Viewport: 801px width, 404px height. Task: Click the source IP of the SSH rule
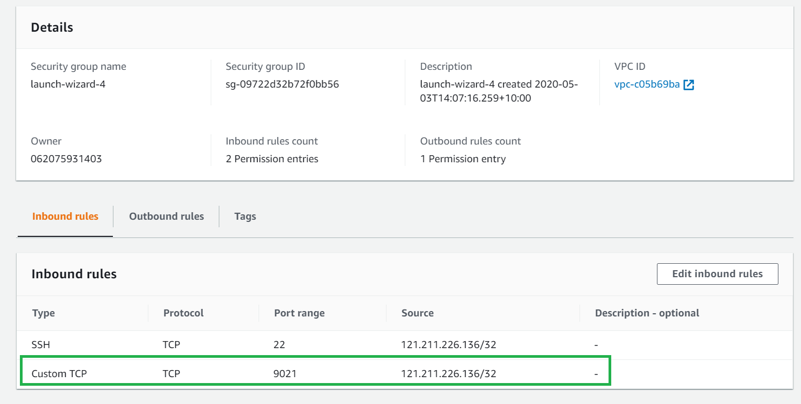tap(448, 345)
